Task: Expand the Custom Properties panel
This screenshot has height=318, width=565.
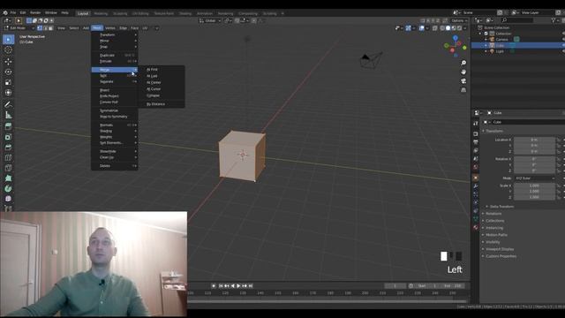Action: [x=501, y=256]
